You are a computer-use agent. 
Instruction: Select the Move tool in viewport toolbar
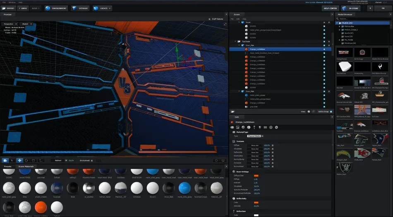pyautogui.click(x=19, y=160)
